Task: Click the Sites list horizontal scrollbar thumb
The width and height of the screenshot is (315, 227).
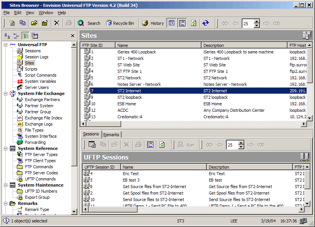Action: coord(104,124)
